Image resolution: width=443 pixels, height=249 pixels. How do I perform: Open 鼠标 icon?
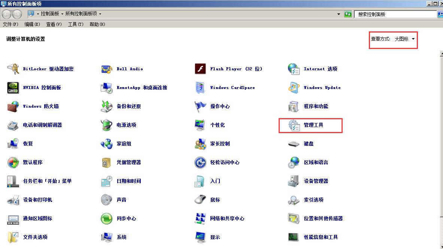pyautogui.click(x=200, y=200)
